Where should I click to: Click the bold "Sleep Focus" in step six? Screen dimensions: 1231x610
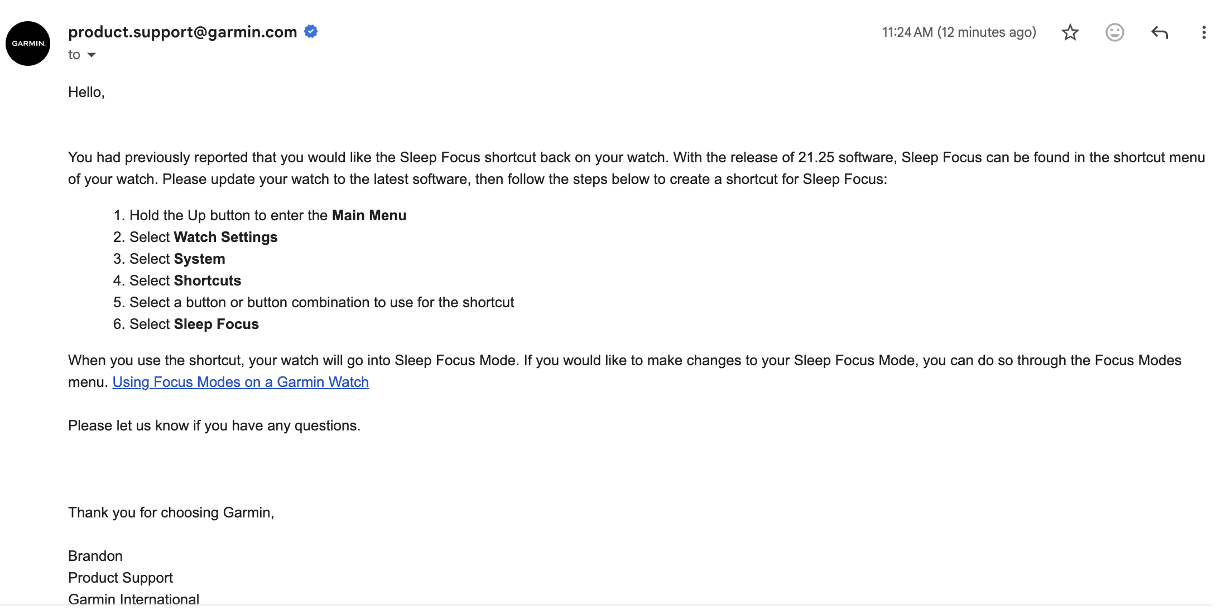216,324
